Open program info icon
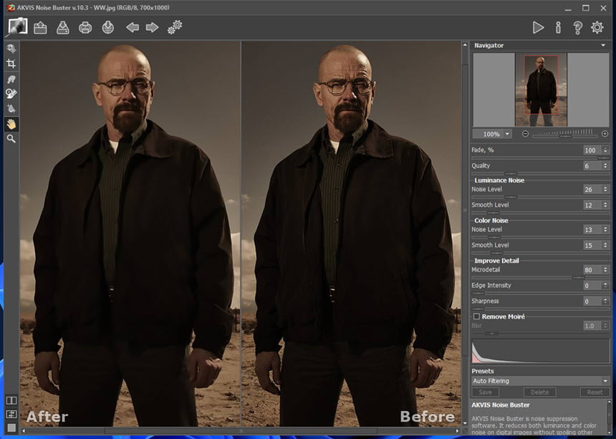Screen dimensions: 616x439 point(558,27)
